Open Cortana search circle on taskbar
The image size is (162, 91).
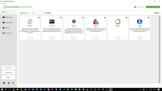[6, 89]
